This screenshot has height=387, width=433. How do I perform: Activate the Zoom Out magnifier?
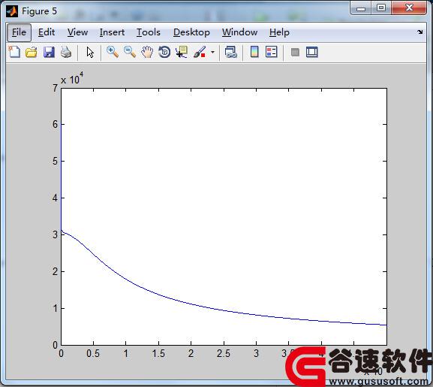[x=130, y=52]
